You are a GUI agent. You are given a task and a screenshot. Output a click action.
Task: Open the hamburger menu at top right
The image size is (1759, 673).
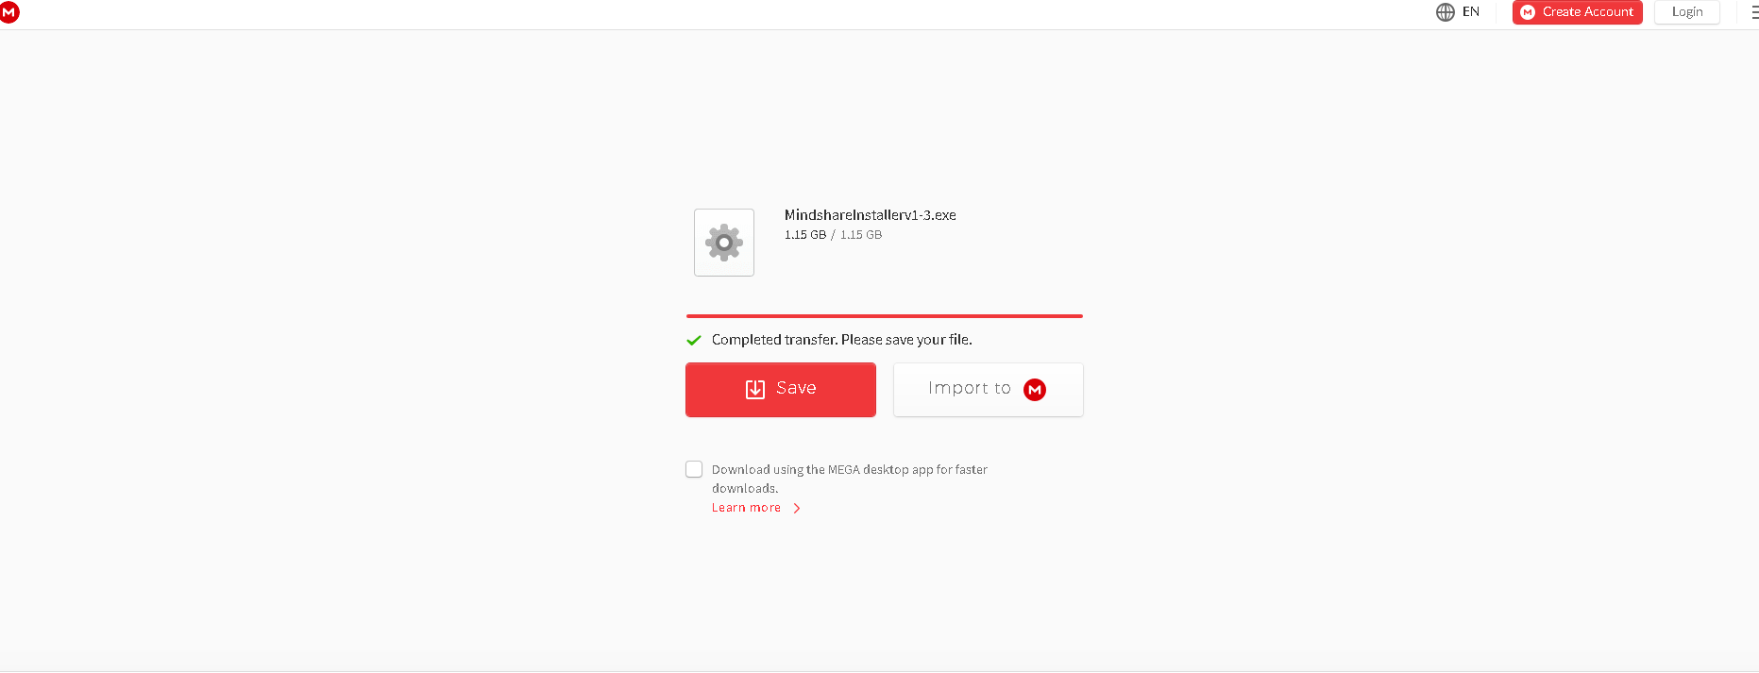[1754, 12]
